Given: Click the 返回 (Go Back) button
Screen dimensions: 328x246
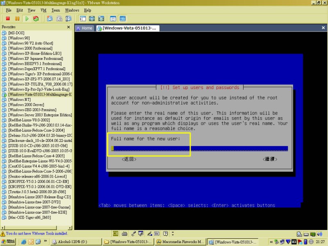Looking at the screenshot, I should tap(129, 159).
